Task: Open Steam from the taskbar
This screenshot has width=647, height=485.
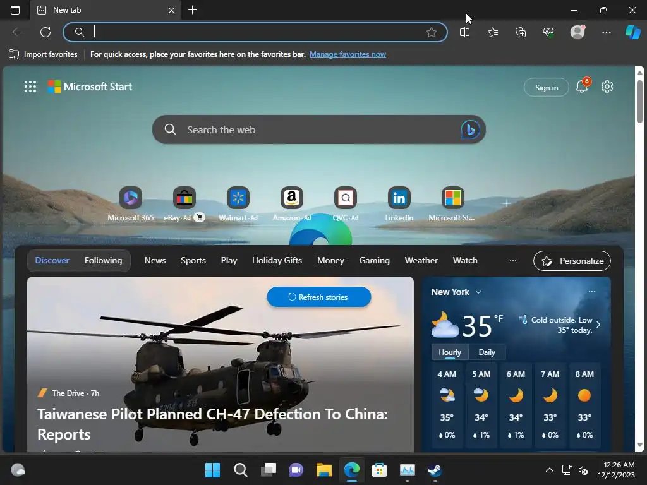Action: [435, 470]
